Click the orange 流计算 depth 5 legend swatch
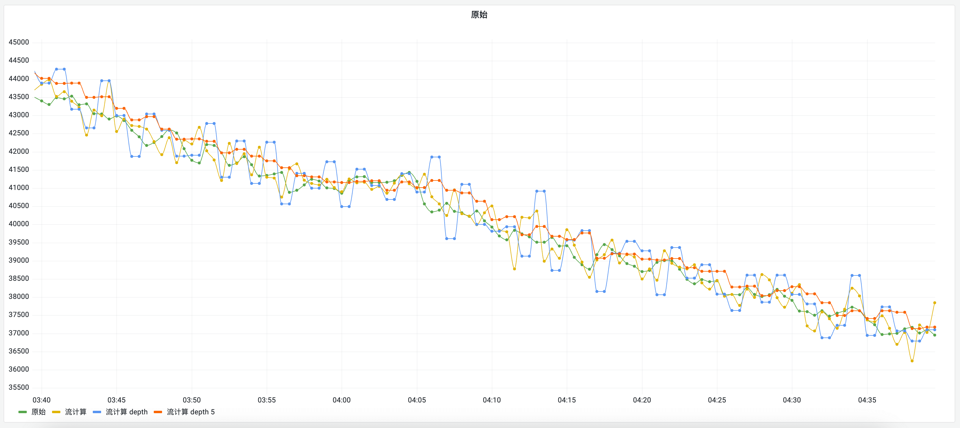960x428 pixels. (x=158, y=412)
